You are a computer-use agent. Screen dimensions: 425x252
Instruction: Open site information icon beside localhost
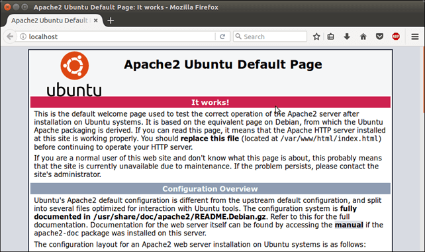tap(23, 36)
